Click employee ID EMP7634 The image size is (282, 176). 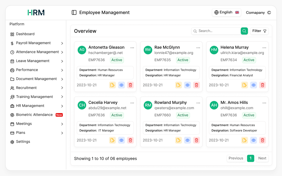tap(228, 60)
